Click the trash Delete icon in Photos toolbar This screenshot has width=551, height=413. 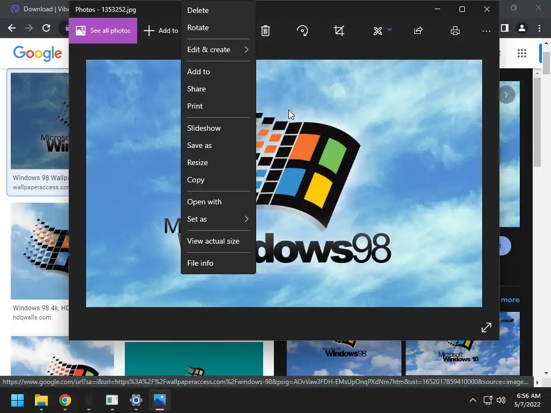(x=265, y=31)
